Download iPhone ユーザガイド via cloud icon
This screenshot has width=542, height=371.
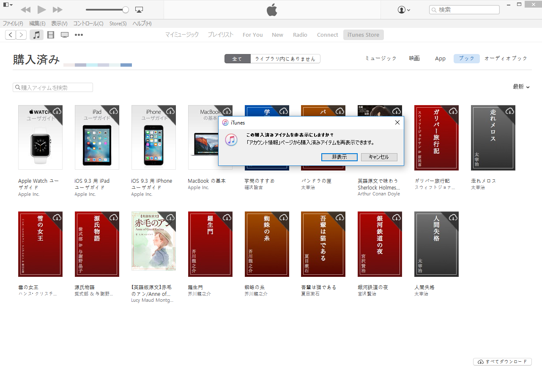(x=170, y=111)
